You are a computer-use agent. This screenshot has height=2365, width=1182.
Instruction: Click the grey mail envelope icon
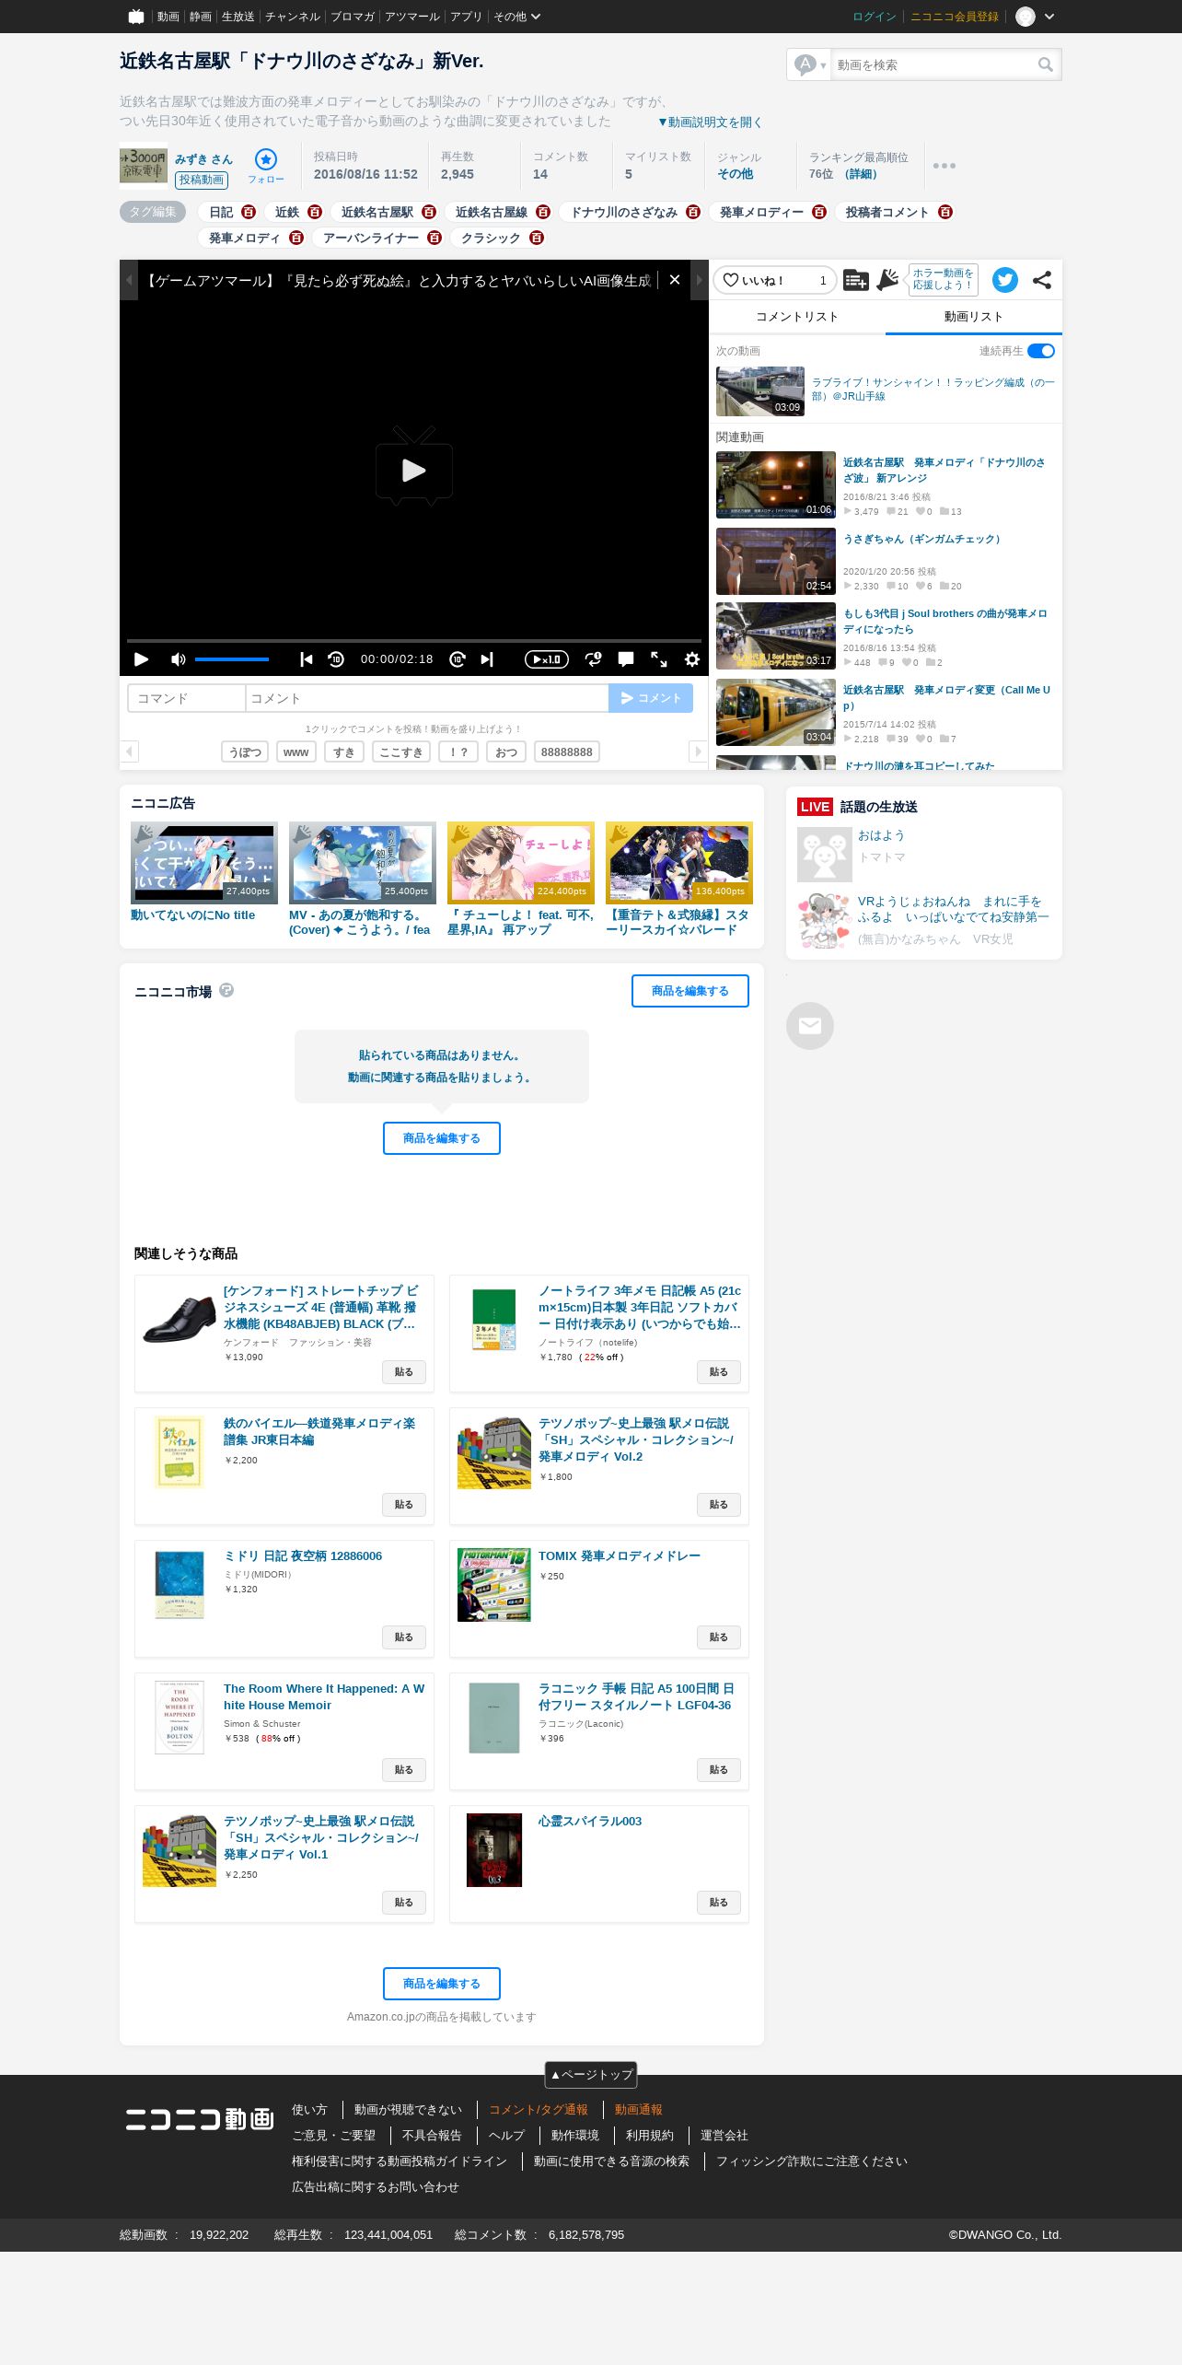click(810, 1026)
